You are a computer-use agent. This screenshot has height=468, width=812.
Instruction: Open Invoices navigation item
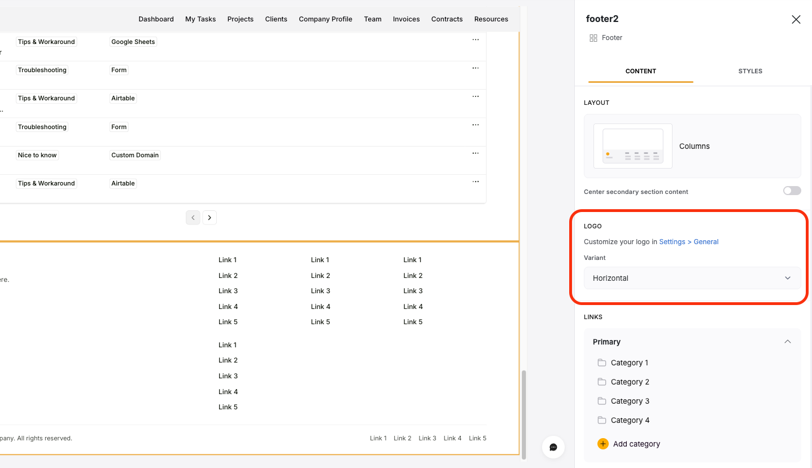pos(407,19)
